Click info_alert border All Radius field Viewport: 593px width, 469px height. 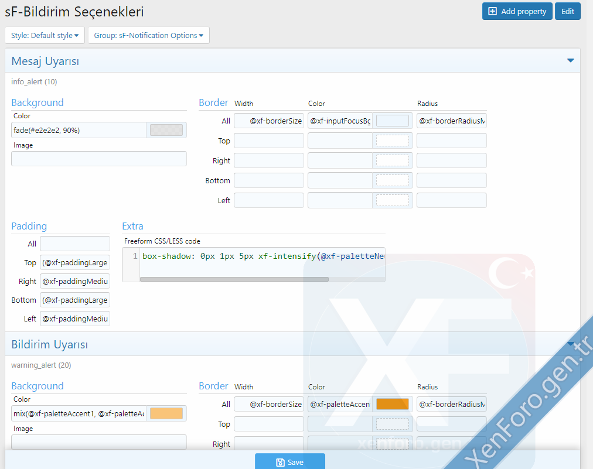(x=451, y=121)
